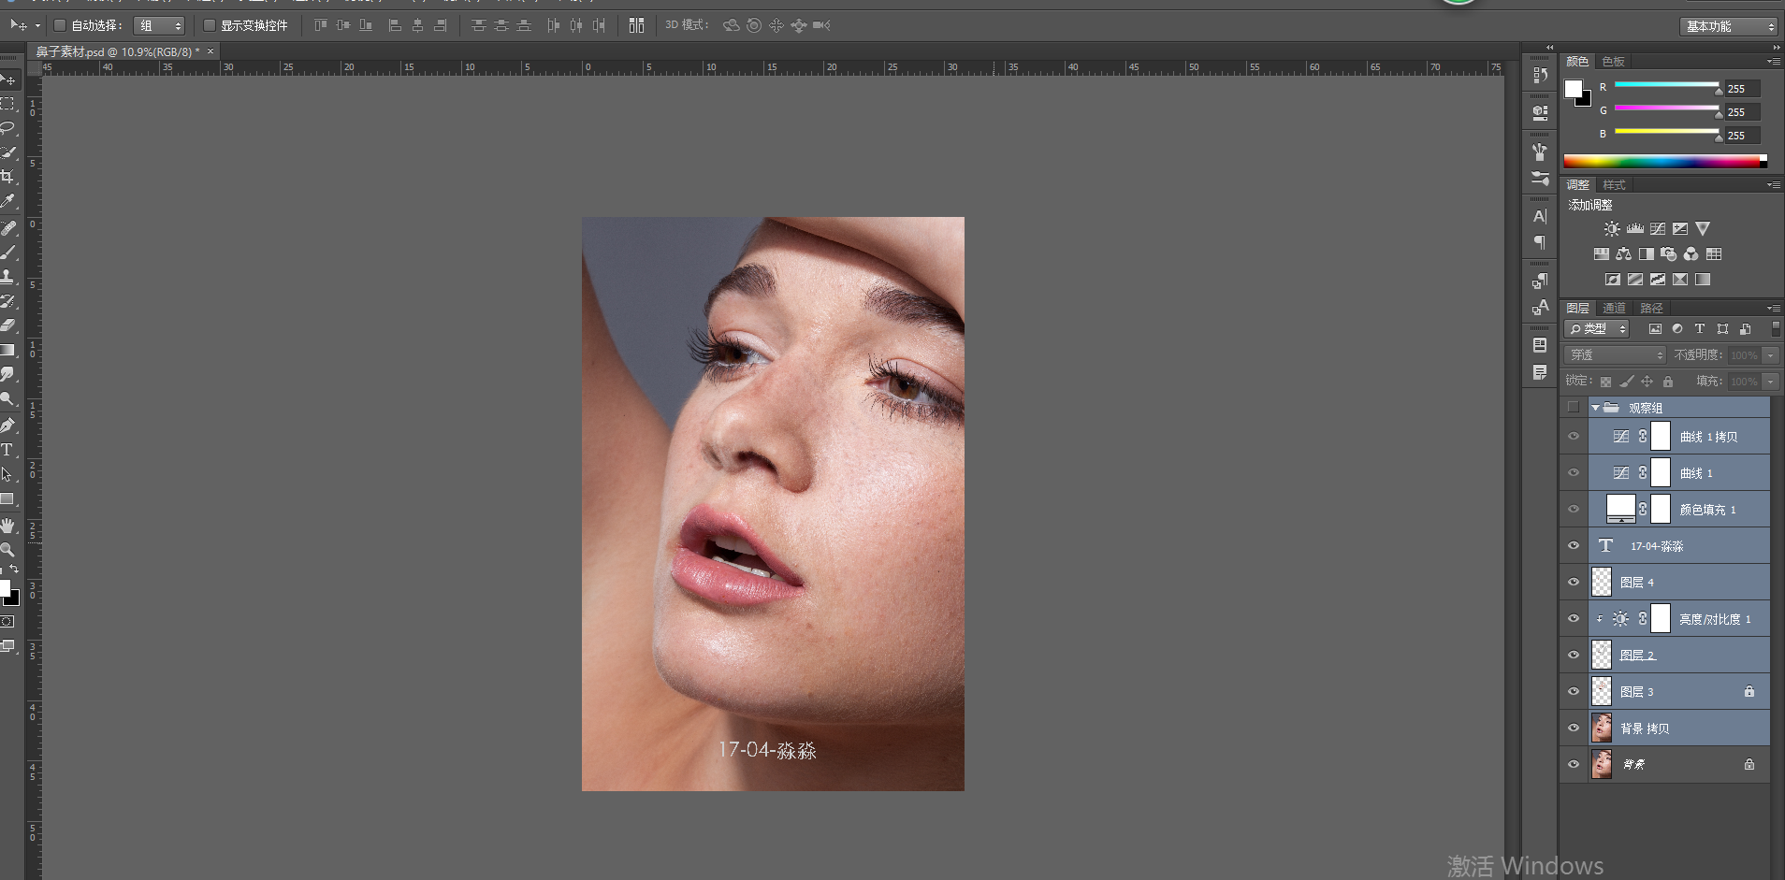Lock layer position with move icon

point(1647,382)
